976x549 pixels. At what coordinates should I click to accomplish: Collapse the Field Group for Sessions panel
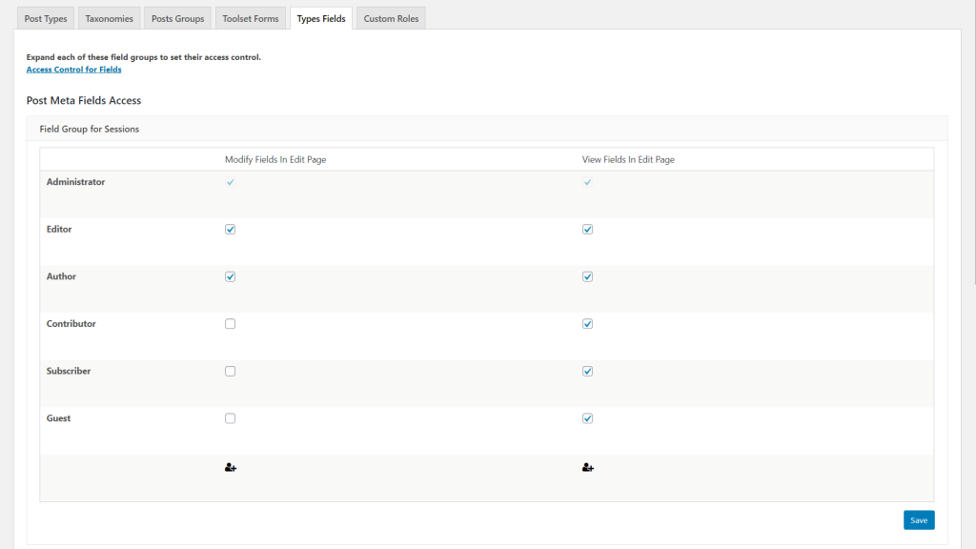[87, 129]
